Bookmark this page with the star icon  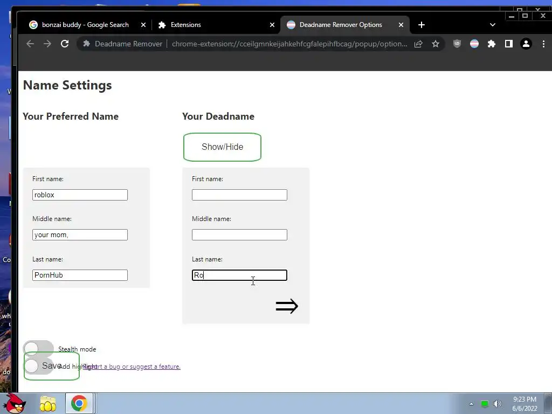coord(436,44)
